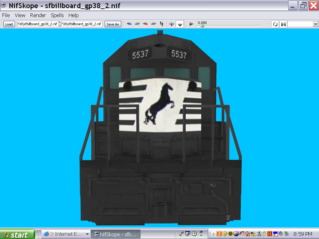Click the animation time slider handle
Screen dimensions: 319x239
click(x=202, y=26)
